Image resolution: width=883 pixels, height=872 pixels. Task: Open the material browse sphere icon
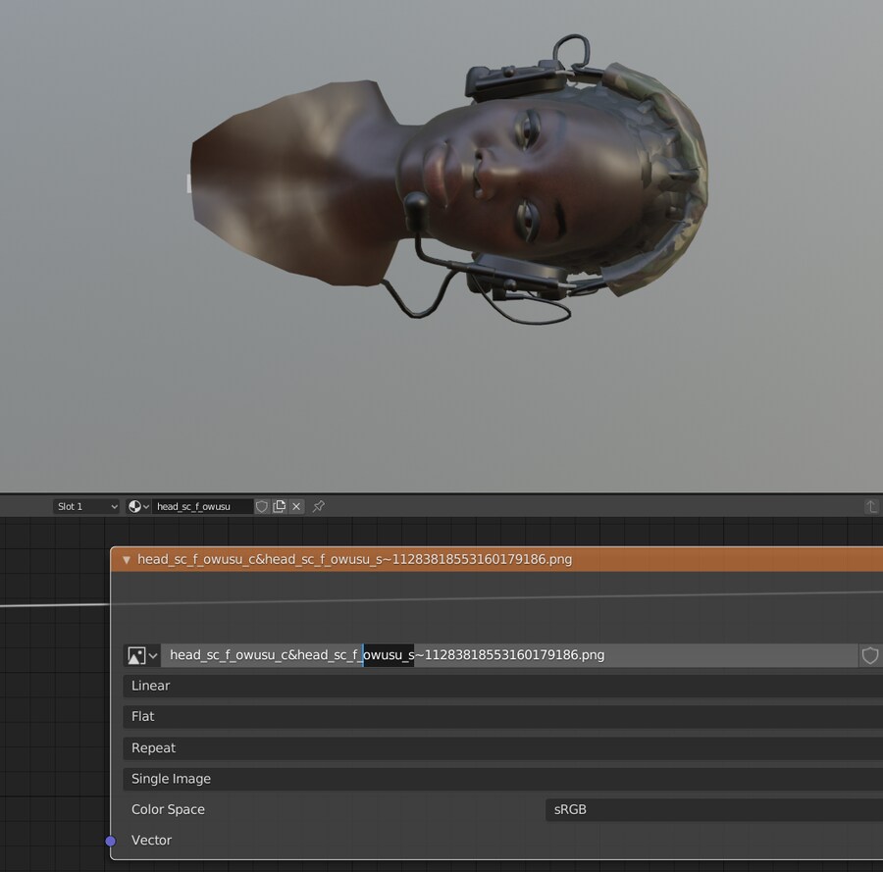tap(138, 506)
